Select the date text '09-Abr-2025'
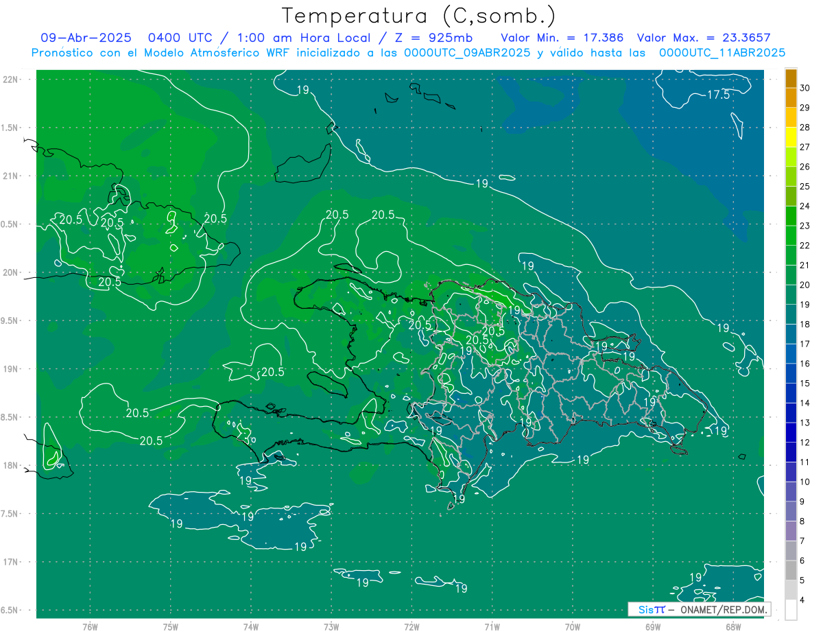Viewport: 823px width, 636px height. tap(86, 38)
